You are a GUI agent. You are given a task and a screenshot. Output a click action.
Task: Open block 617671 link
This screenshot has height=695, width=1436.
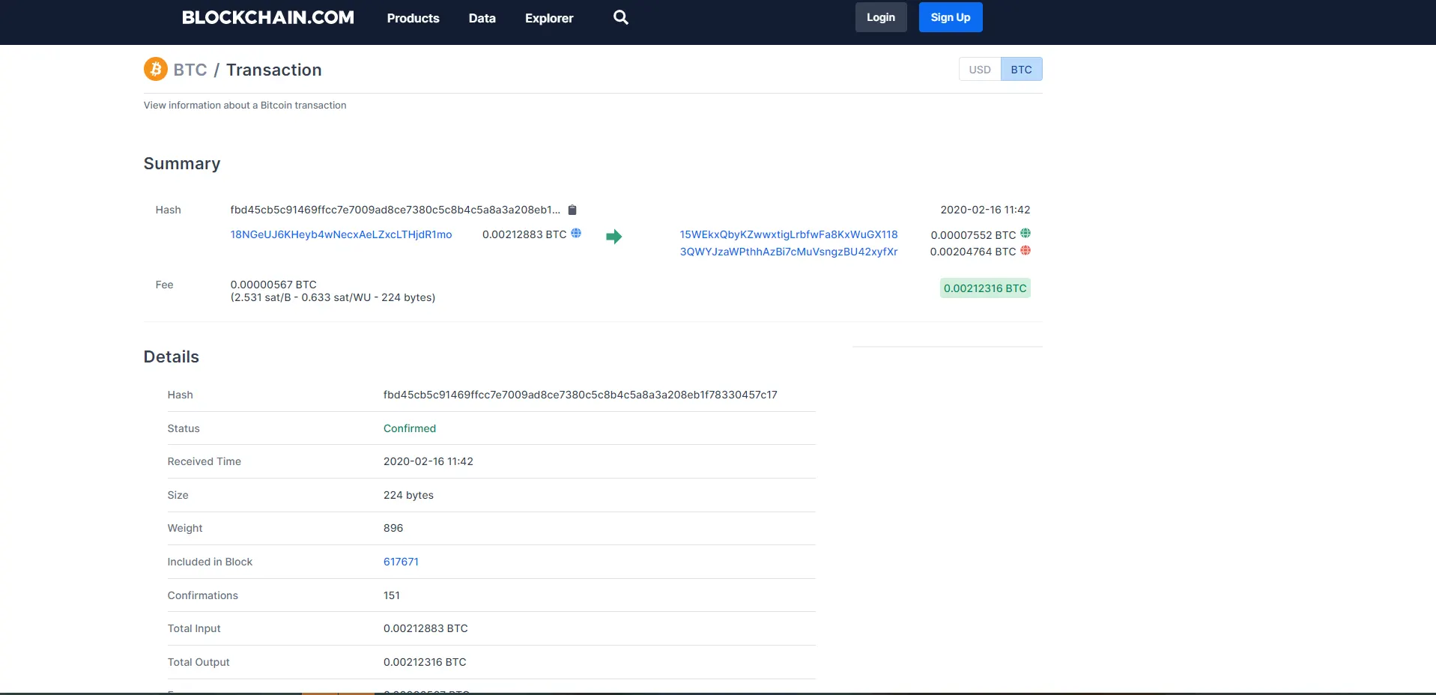[401, 562]
